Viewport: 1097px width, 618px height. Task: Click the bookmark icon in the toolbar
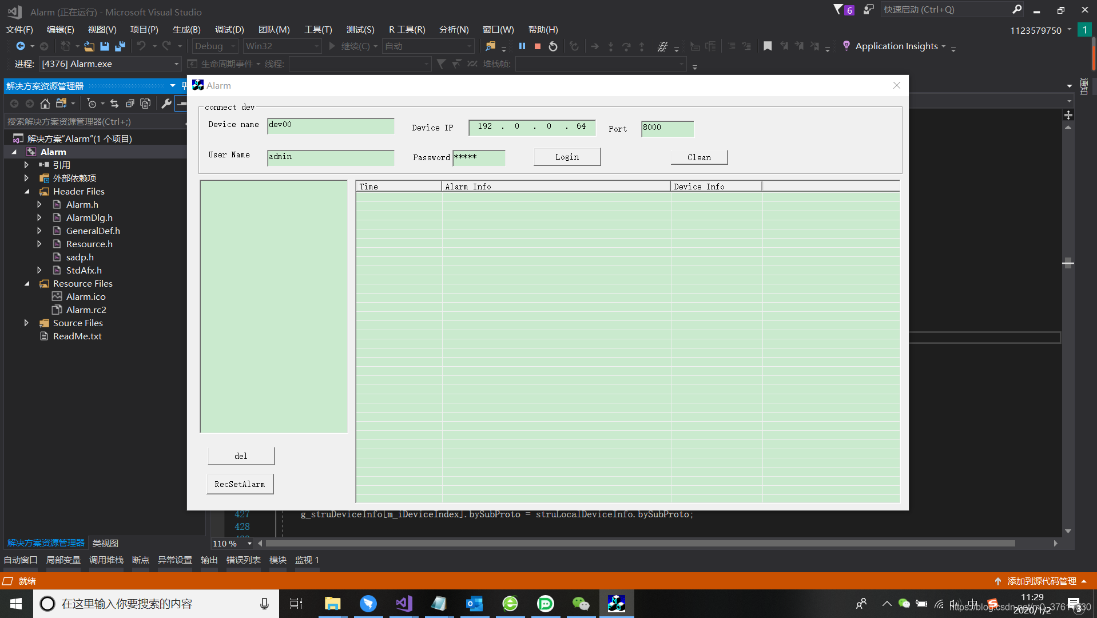point(768,46)
